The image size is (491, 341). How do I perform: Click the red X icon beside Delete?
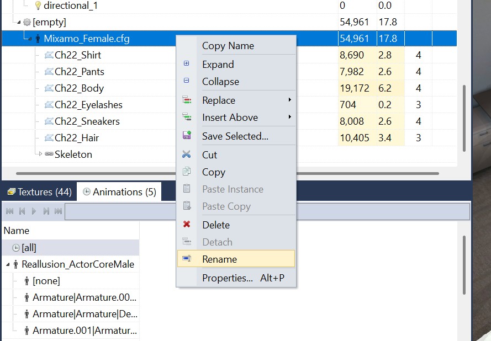pyautogui.click(x=186, y=225)
